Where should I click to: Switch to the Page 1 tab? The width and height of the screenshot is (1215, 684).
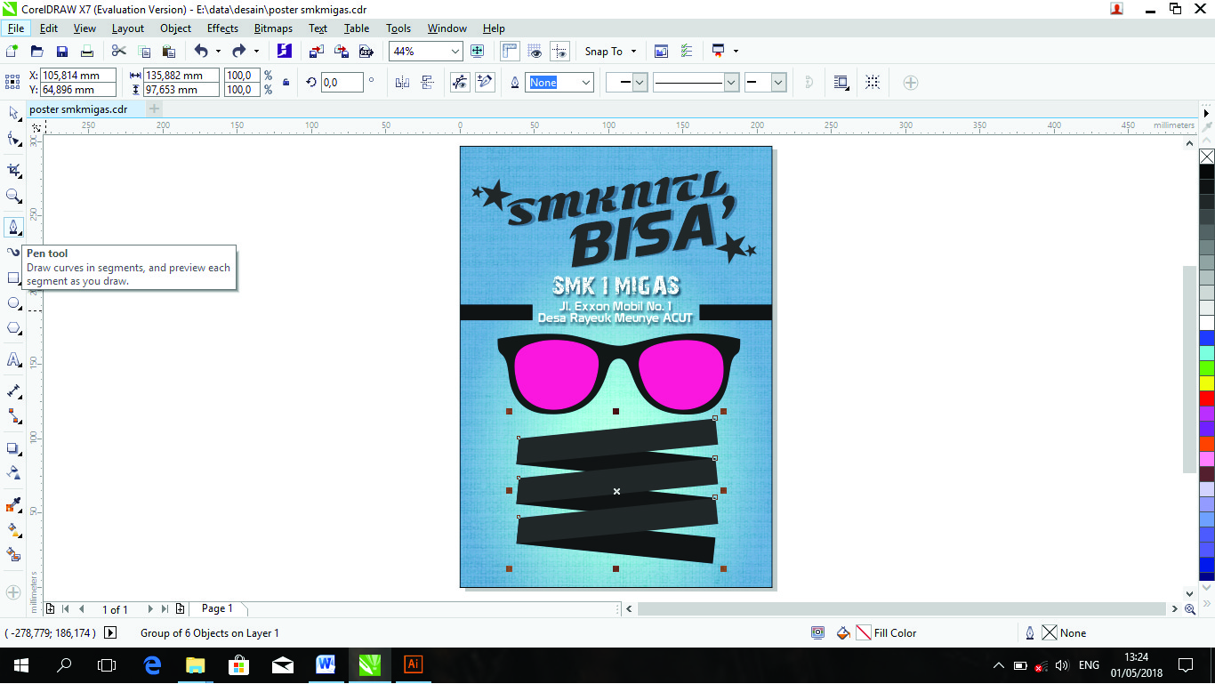tap(217, 609)
